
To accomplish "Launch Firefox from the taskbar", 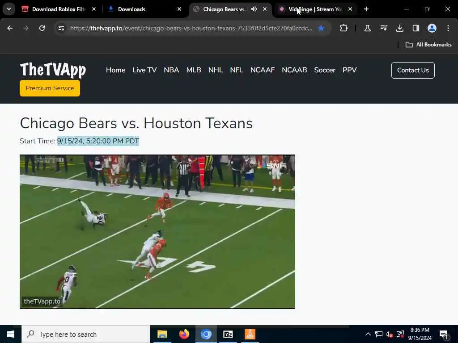I will 184,334.
